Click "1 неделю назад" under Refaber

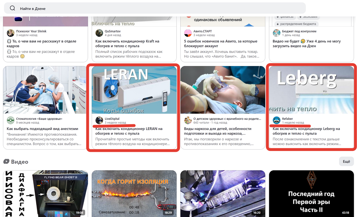click(293, 122)
